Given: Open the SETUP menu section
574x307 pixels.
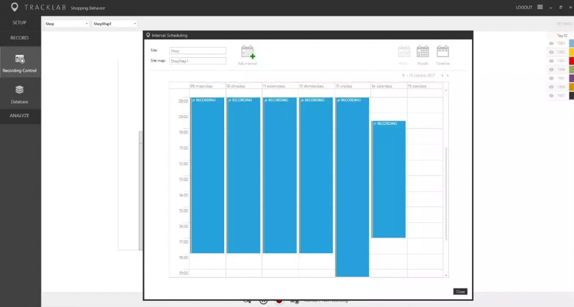Looking at the screenshot, I should (x=20, y=22).
